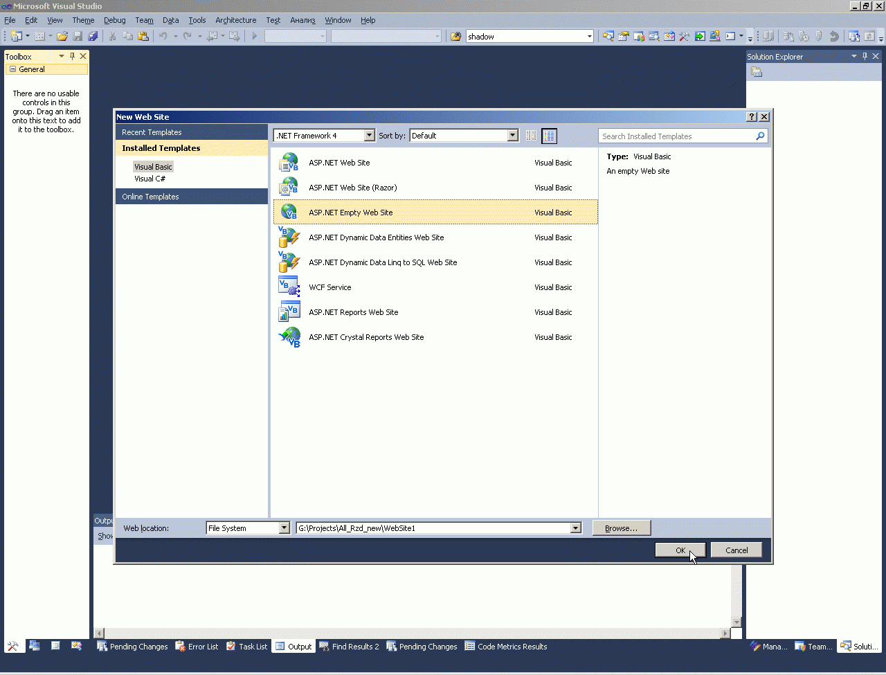886x675 pixels.
Task: Click the Find in Files icon
Action: 455,36
